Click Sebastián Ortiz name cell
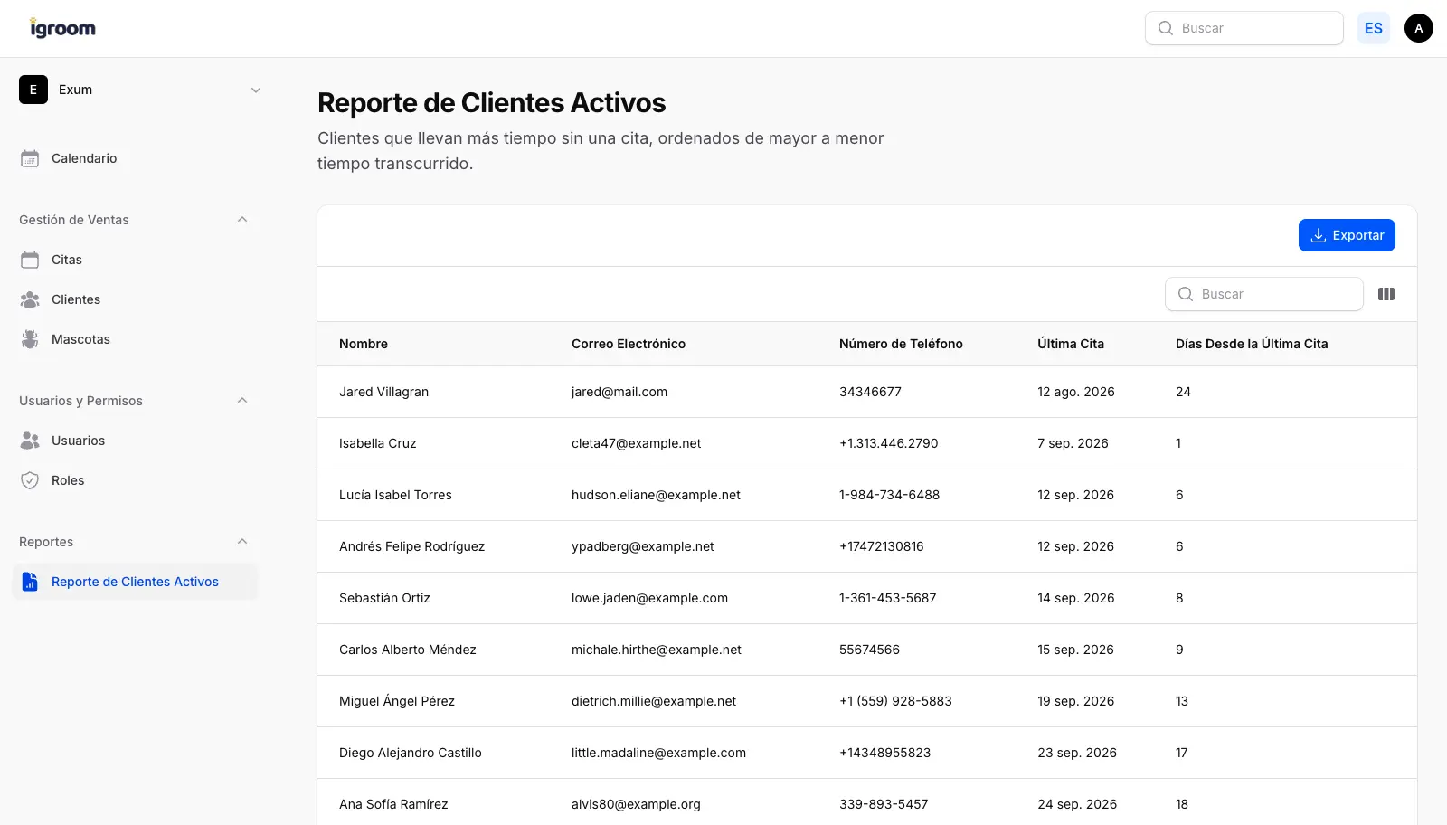Screen dimensions: 1447x825 tap(384, 598)
